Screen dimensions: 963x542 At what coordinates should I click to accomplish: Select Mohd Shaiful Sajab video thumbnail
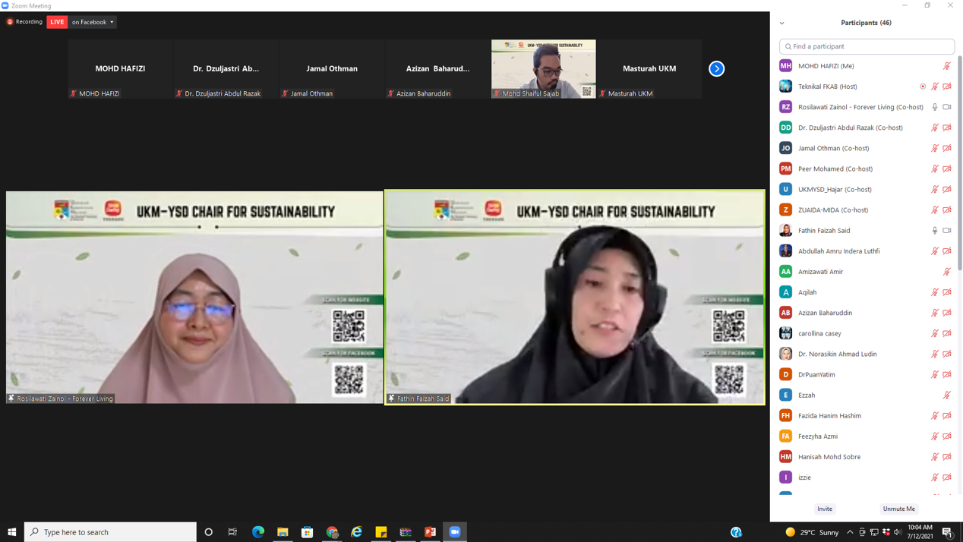click(x=543, y=69)
